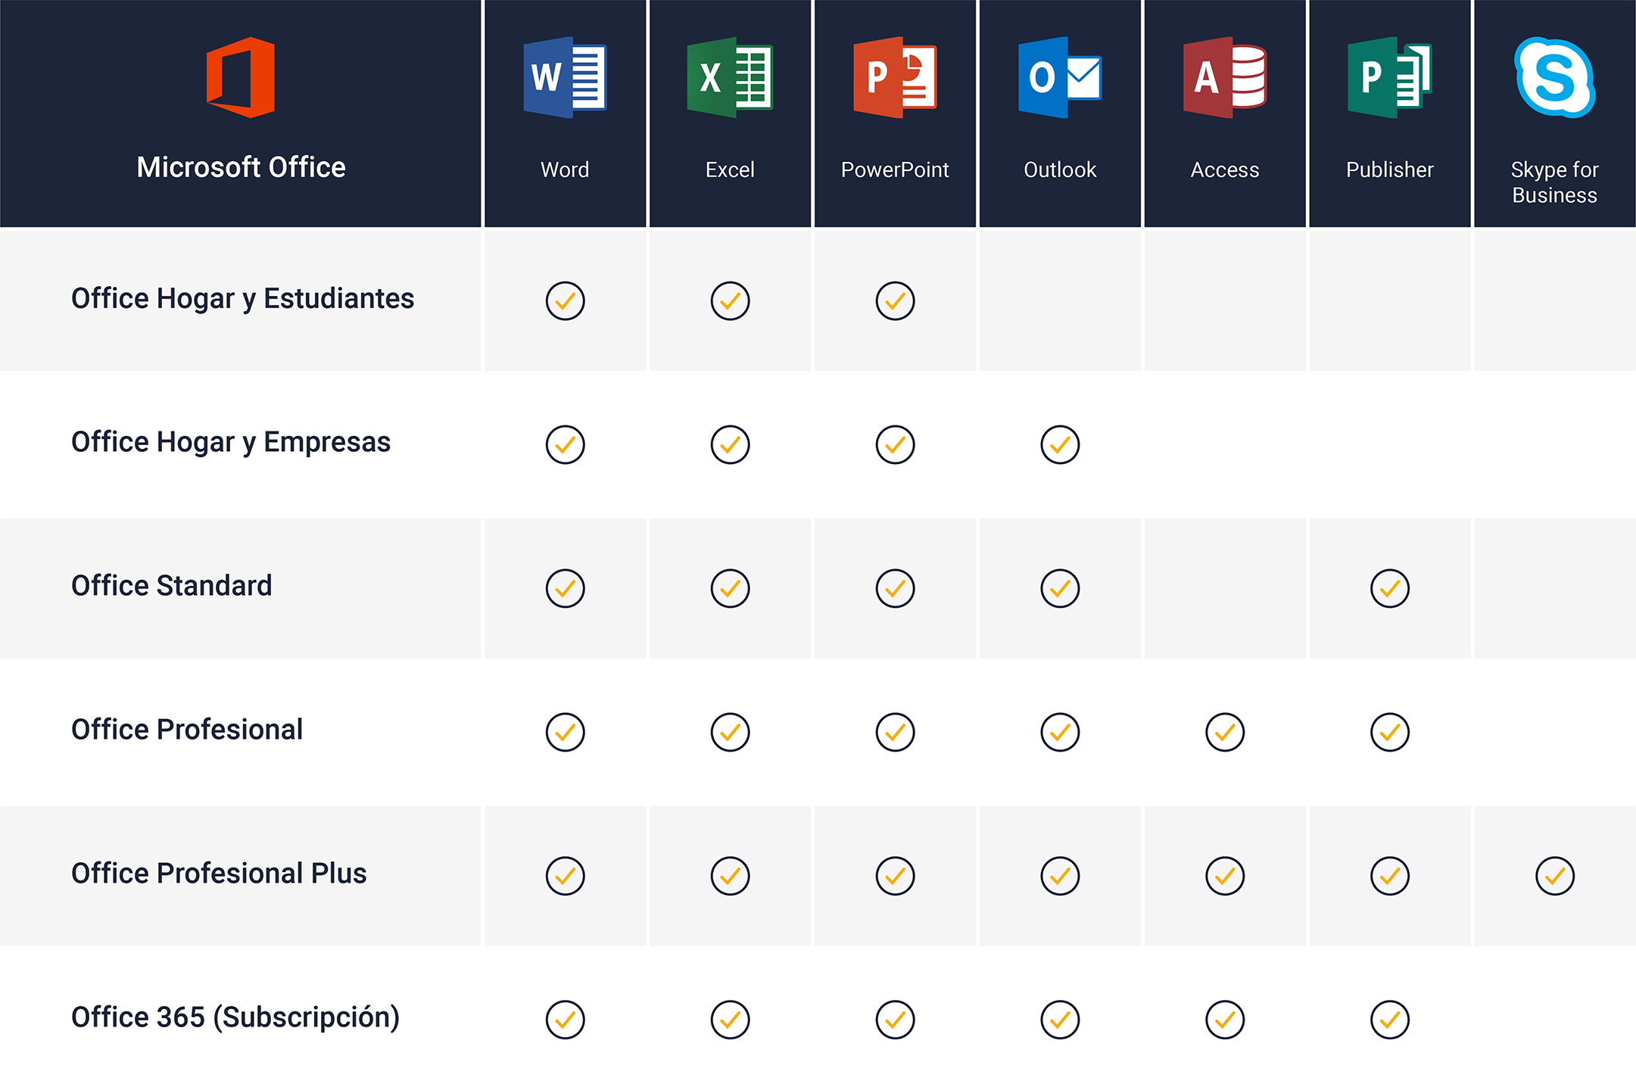The height and width of the screenshot is (1090, 1636).
Task: Click the Word application icon
Action: (x=565, y=77)
